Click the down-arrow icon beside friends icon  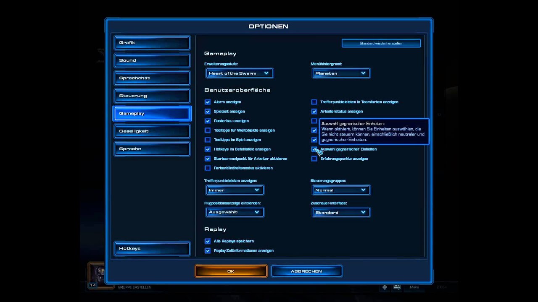[385, 287]
